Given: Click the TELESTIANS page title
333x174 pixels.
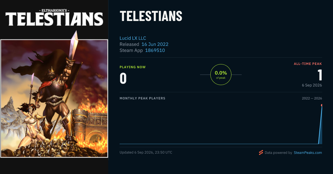Looking at the screenshot, I should [151, 16].
